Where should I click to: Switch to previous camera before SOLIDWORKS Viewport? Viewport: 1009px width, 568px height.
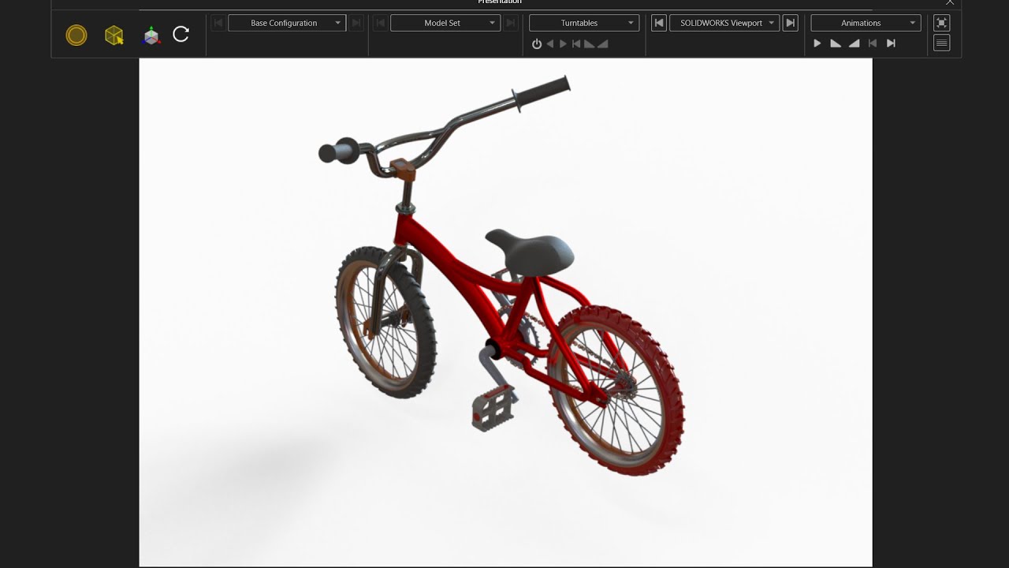(659, 23)
